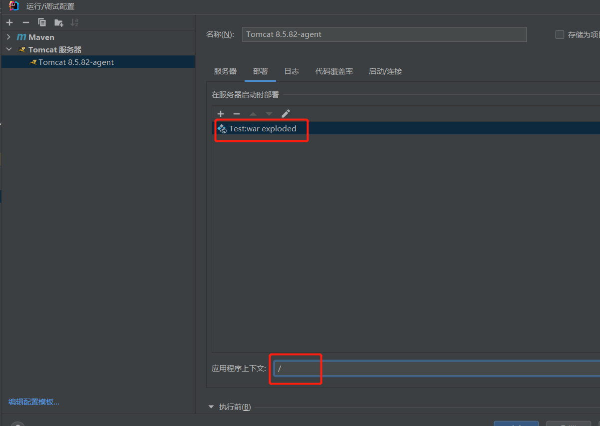Switch to the 启动/连接 tab
The width and height of the screenshot is (600, 426).
(385, 71)
